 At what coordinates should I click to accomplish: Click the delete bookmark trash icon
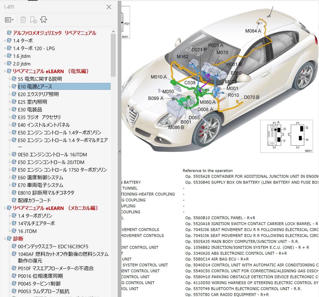[23, 20]
